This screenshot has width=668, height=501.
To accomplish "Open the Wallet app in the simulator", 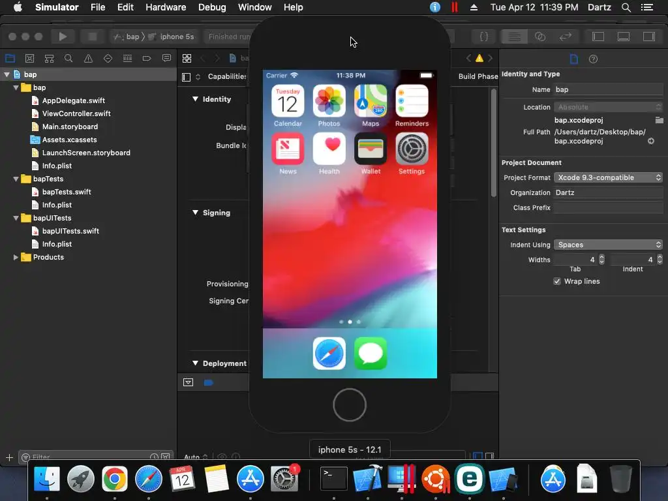I will click(371, 149).
